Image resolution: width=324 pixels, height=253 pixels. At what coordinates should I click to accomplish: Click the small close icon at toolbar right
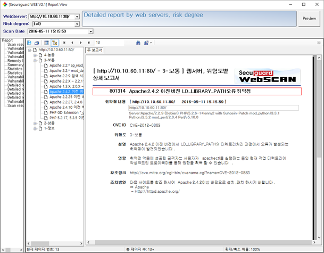click(x=319, y=43)
